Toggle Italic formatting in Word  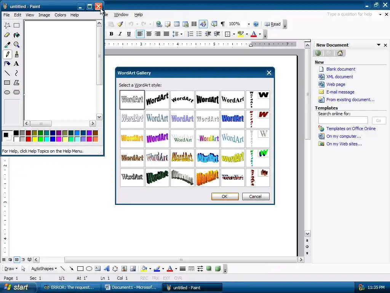click(120, 34)
